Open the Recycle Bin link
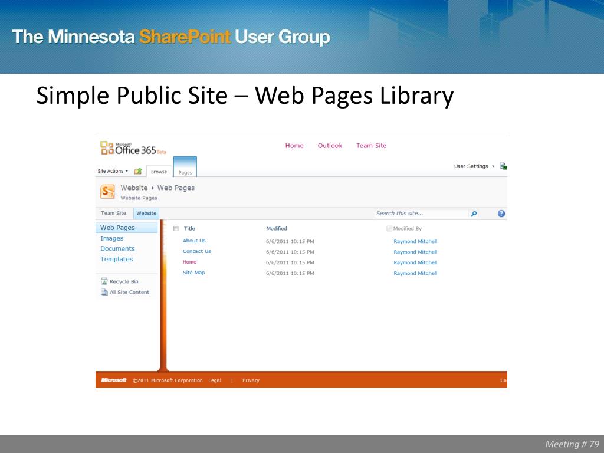The image size is (604, 453). tap(124, 281)
